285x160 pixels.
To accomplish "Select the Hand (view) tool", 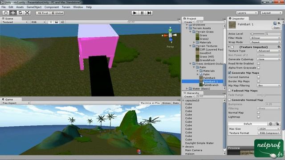I will pyautogui.click(x=6, y=13).
